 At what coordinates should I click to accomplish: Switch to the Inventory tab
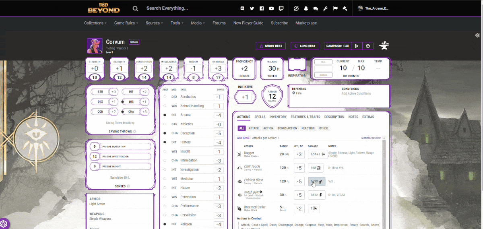[x=278, y=117]
